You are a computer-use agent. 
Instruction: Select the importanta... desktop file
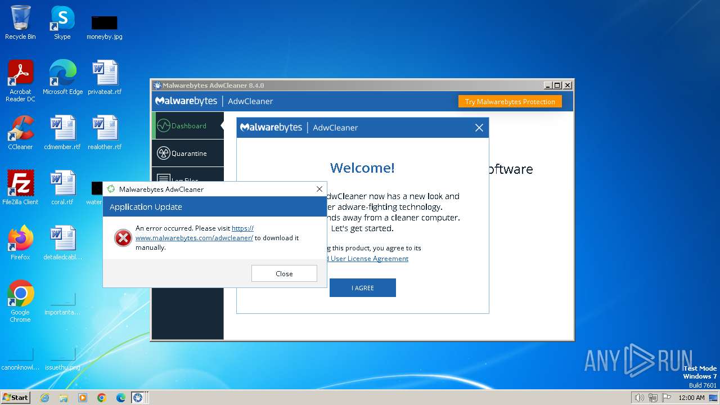62,304
